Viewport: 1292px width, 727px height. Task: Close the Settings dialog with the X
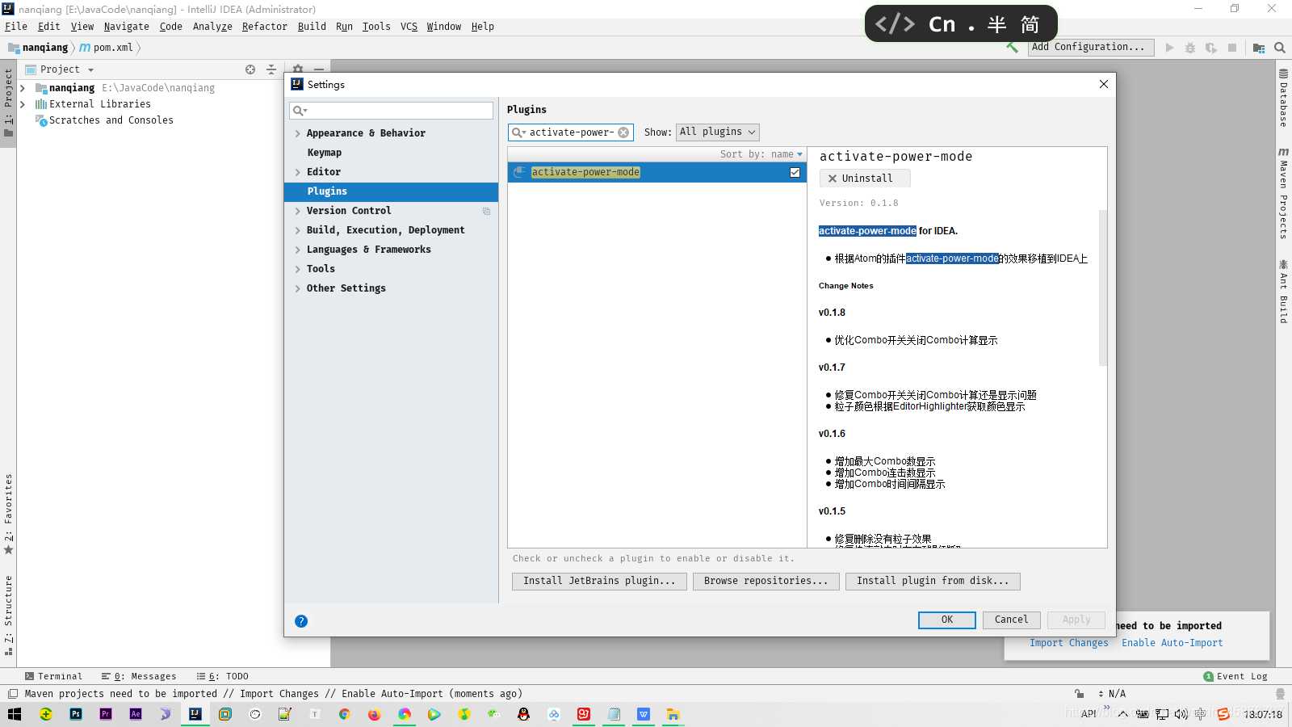(1104, 84)
